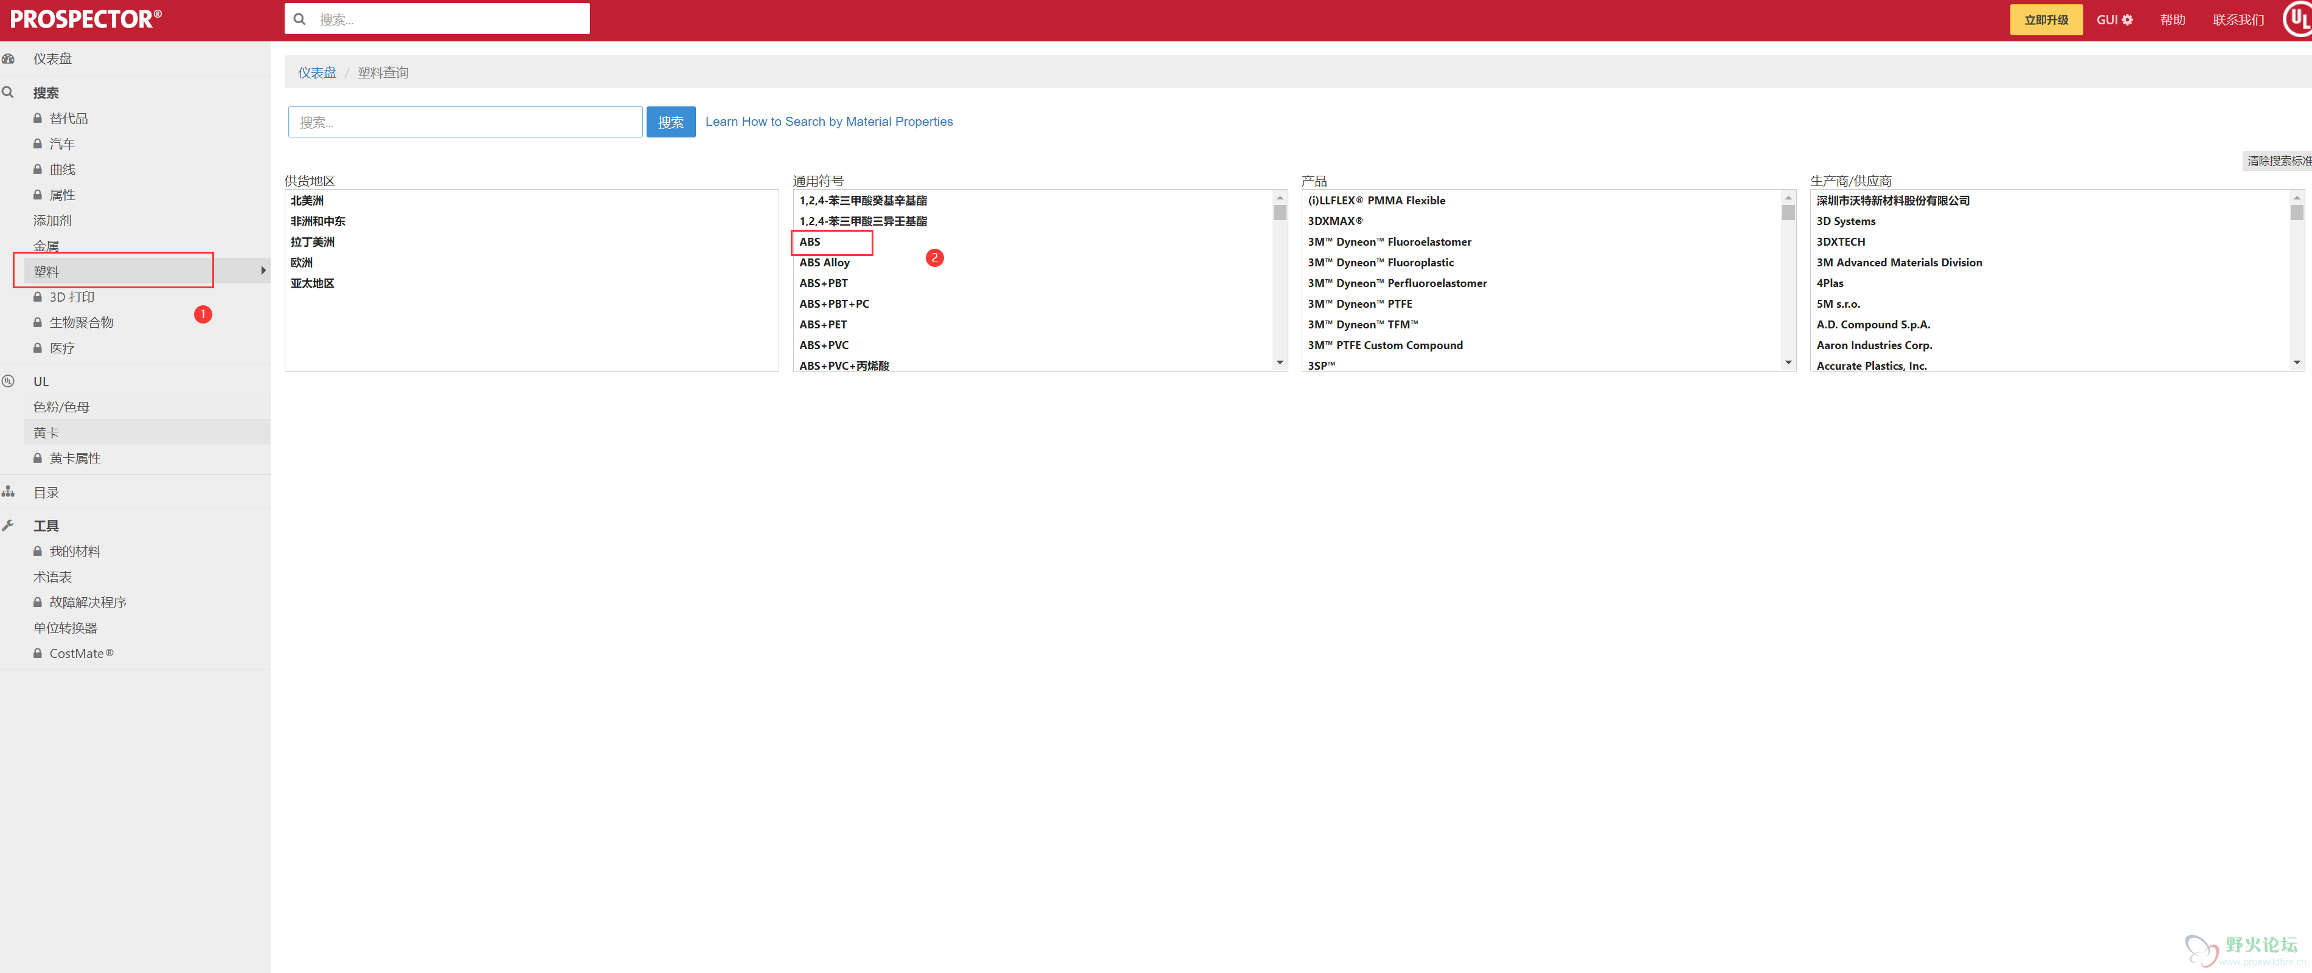Image resolution: width=2312 pixels, height=973 pixels.
Task: Click the UL circle icon in sidebar
Action: pos(9,381)
